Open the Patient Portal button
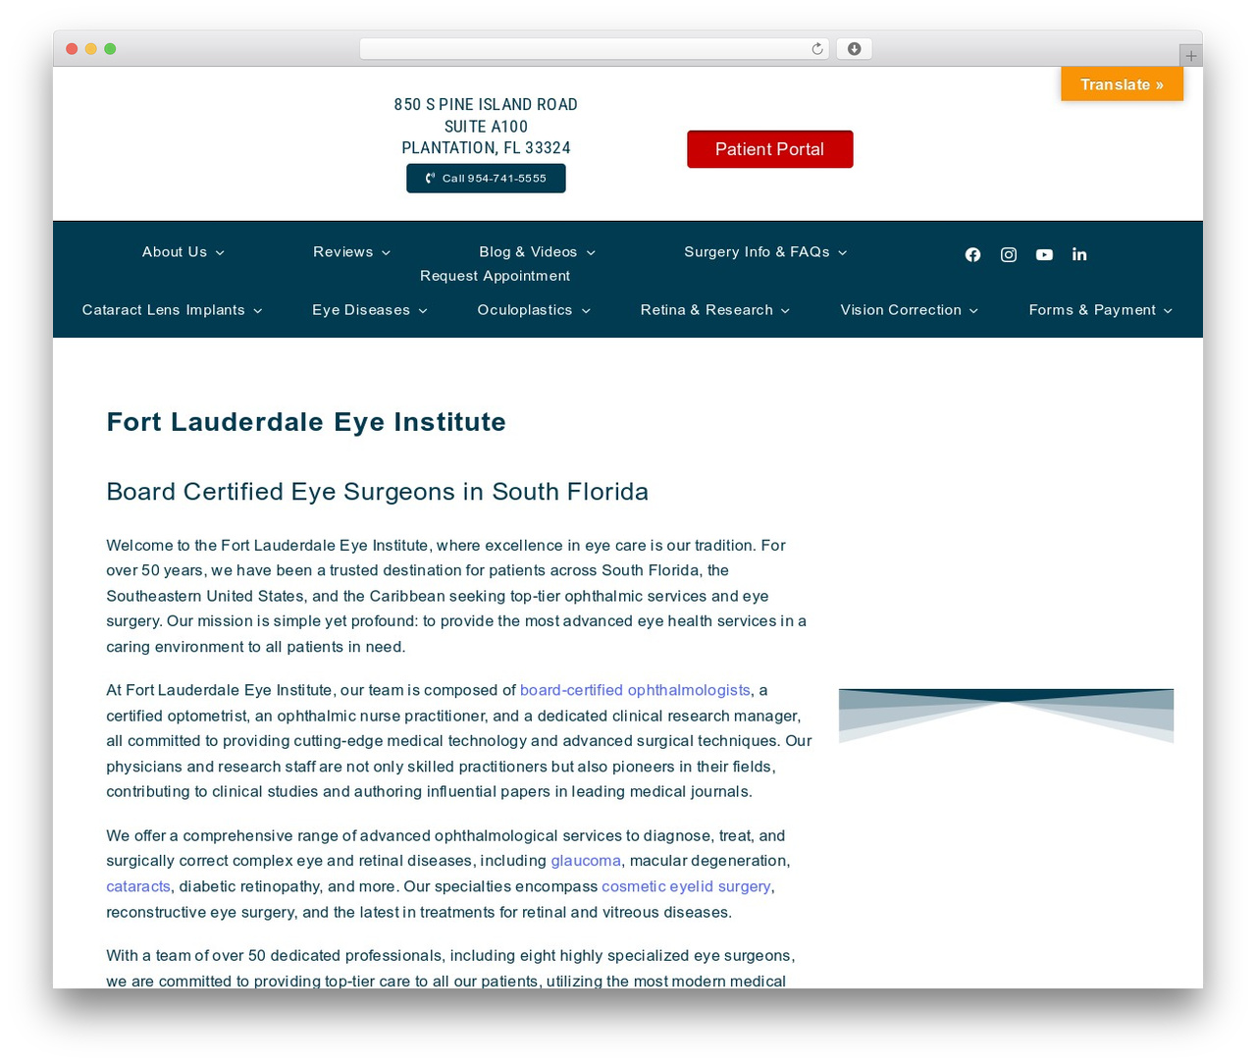 (x=769, y=149)
